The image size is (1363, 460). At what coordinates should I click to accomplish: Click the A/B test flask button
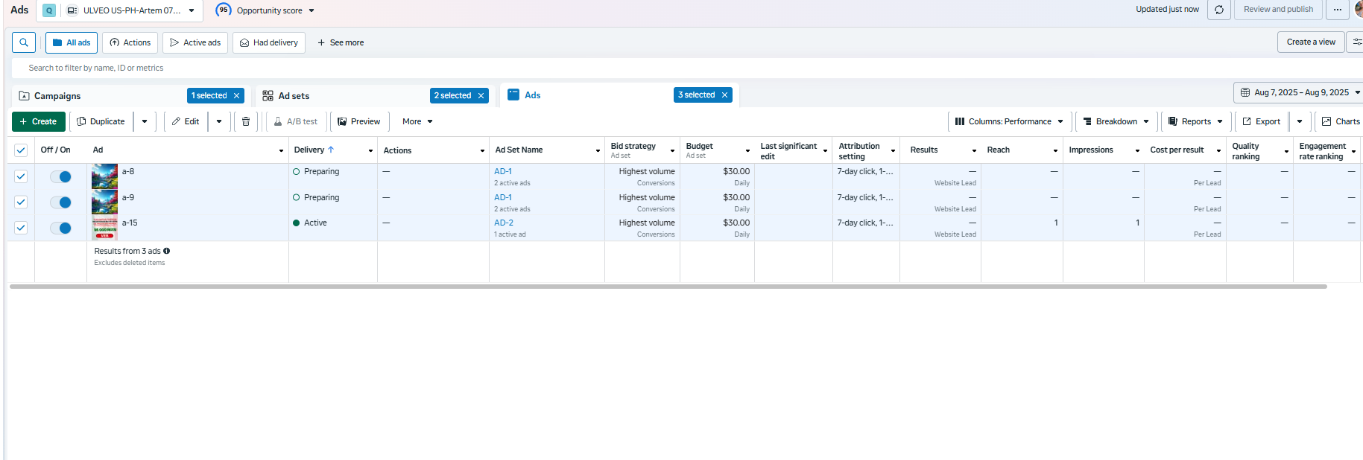coord(296,121)
